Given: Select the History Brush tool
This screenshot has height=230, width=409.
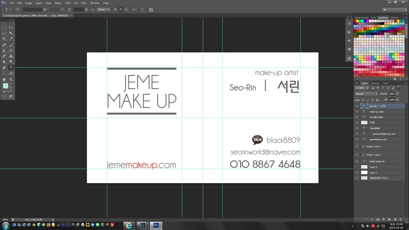Looking at the screenshot, I should (11, 50).
